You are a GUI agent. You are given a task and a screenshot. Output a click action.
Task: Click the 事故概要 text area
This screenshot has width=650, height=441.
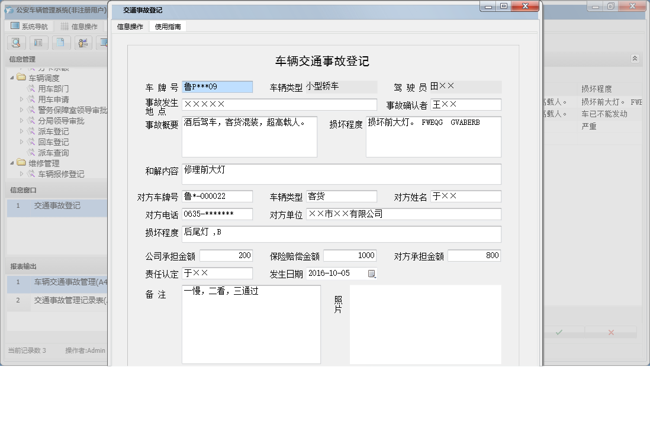(x=250, y=137)
